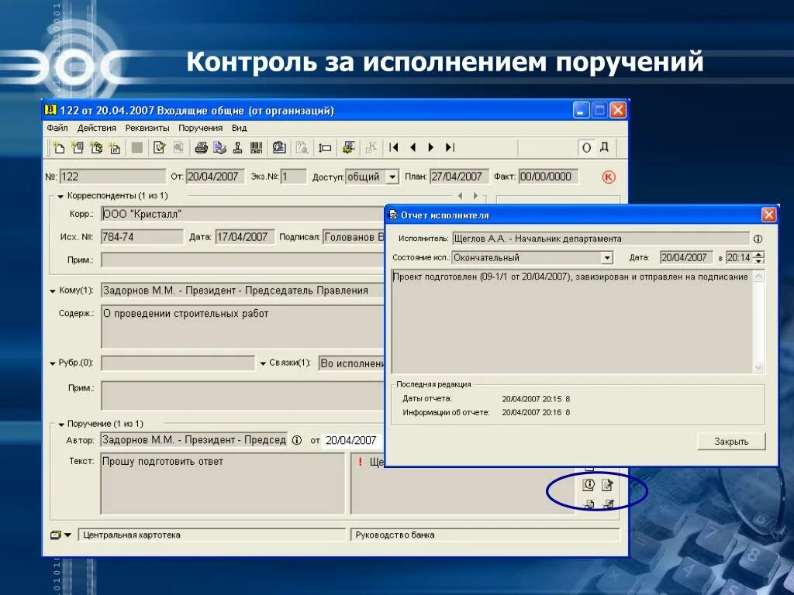
Task: Click the printer icon in toolbar
Action: tap(202, 147)
